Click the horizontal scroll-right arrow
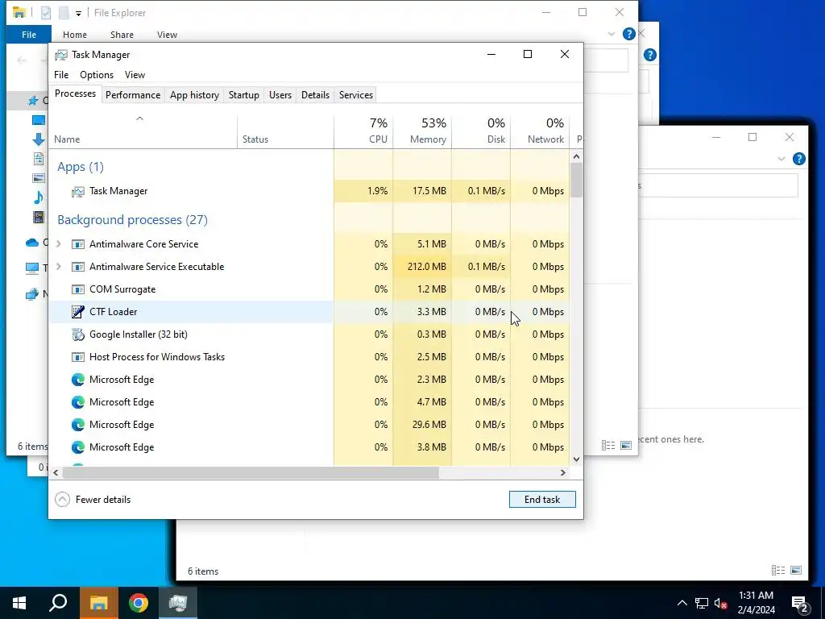This screenshot has height=619, width=825. tap(563, 472)
